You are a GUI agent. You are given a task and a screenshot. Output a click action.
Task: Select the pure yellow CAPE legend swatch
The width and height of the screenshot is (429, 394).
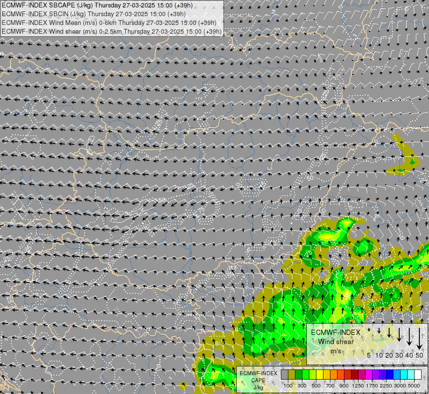point(320,375)
